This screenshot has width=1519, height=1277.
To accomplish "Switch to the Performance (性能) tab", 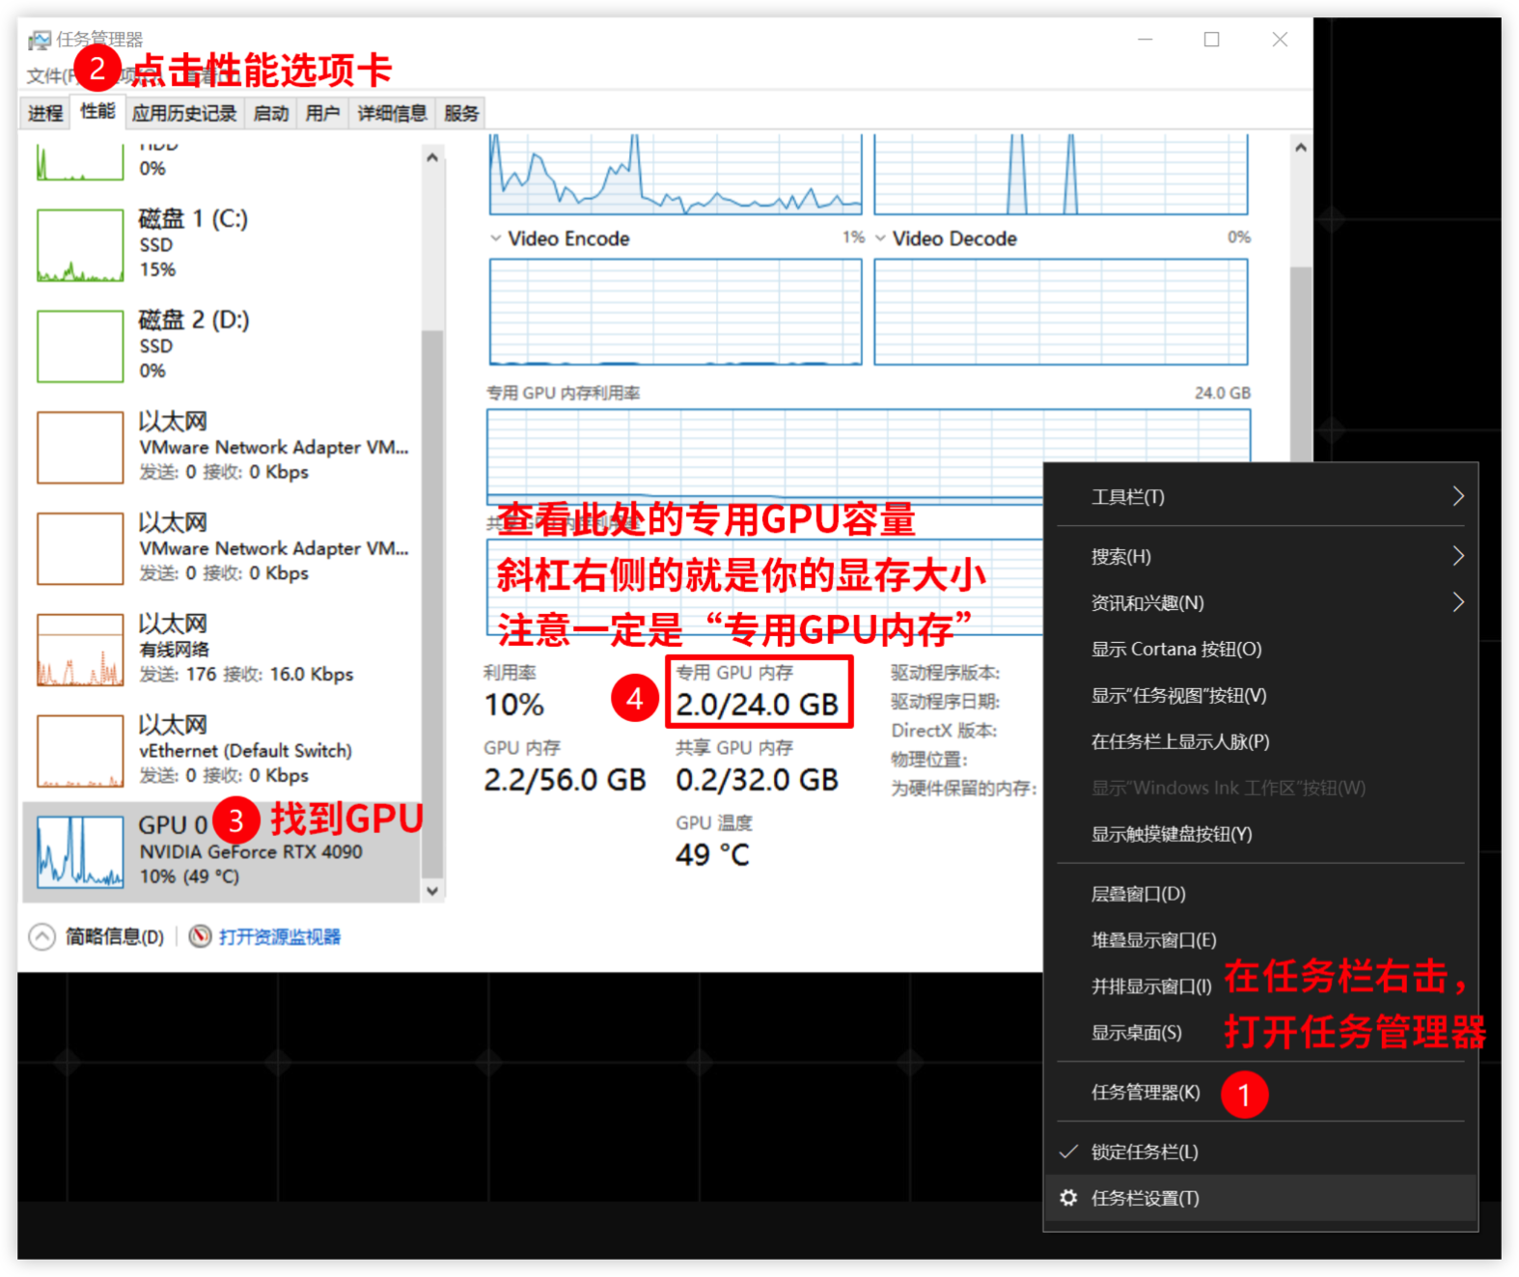I will click(x=97, y=111).
